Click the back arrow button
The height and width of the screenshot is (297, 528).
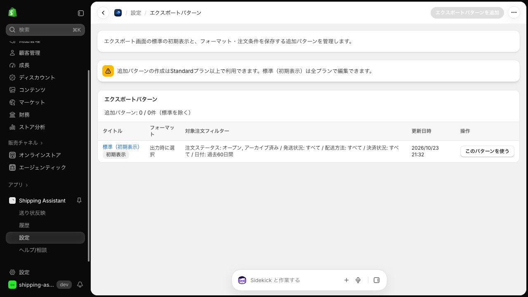(x=103, y=13)
